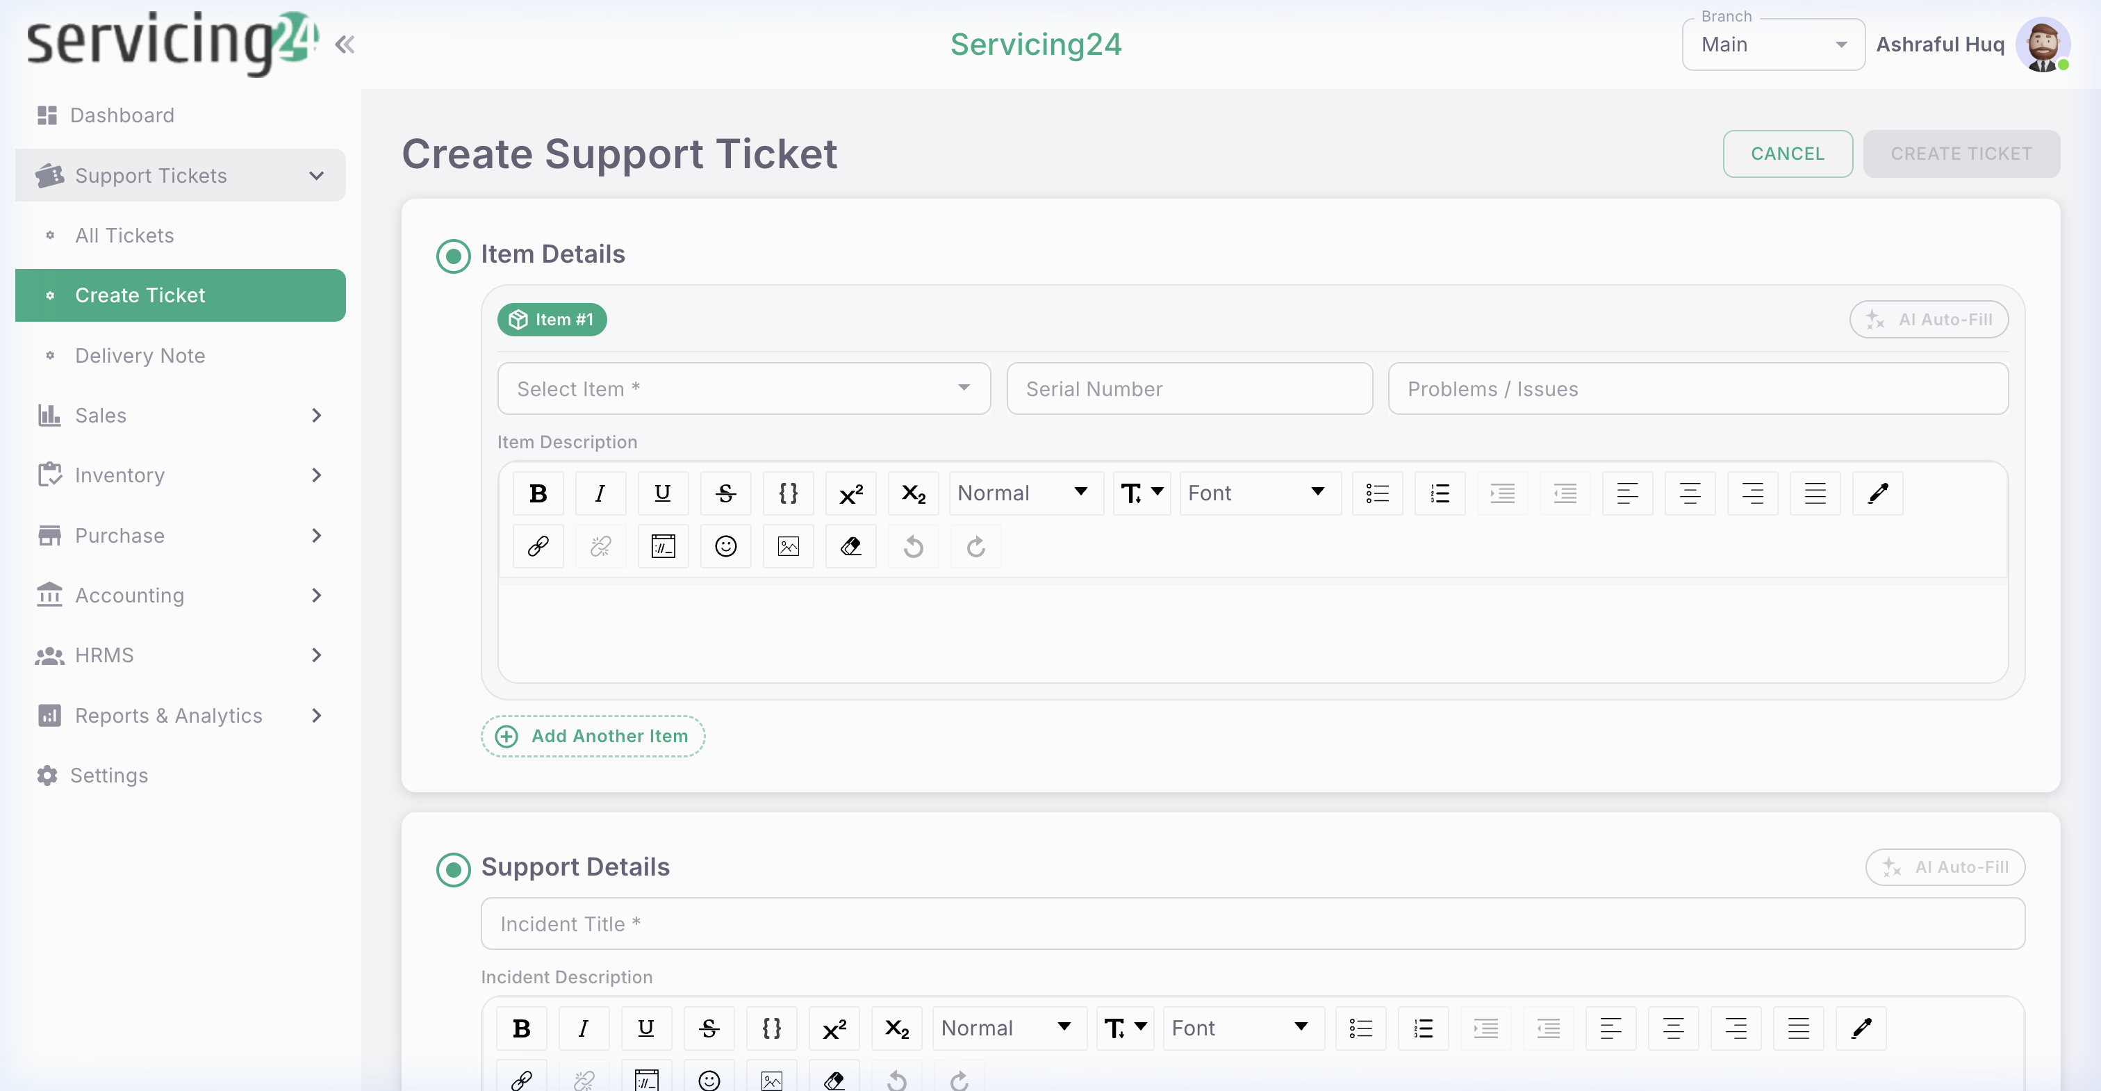Open font size dropdown in Item Description
2101x1091 pixels.
click(1142, 493)
